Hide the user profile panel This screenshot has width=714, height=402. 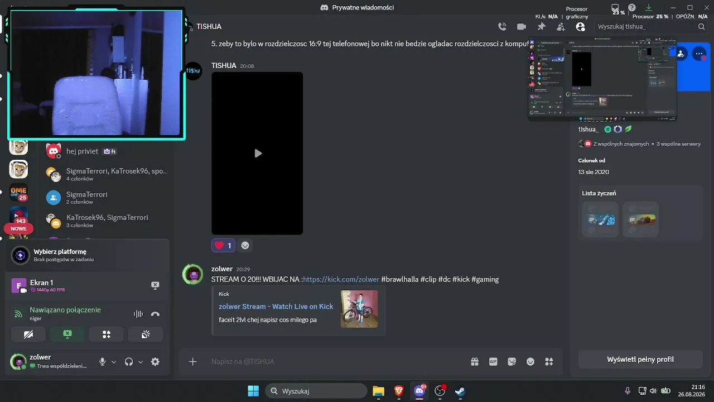point(580,27)
